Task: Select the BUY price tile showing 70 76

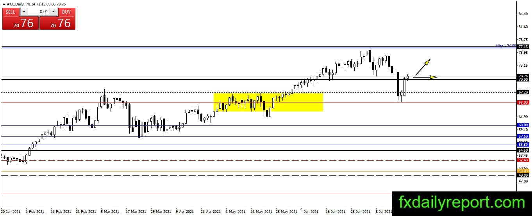Action: click(57, 23)
